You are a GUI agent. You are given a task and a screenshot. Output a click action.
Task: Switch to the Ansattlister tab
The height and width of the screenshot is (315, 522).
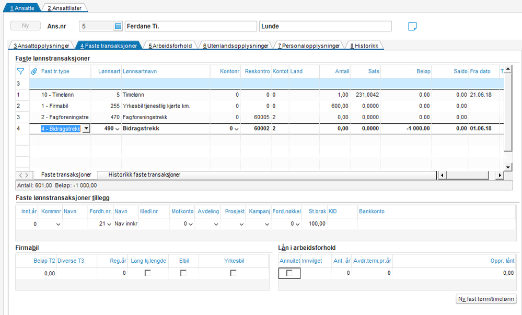pos(65,8)
